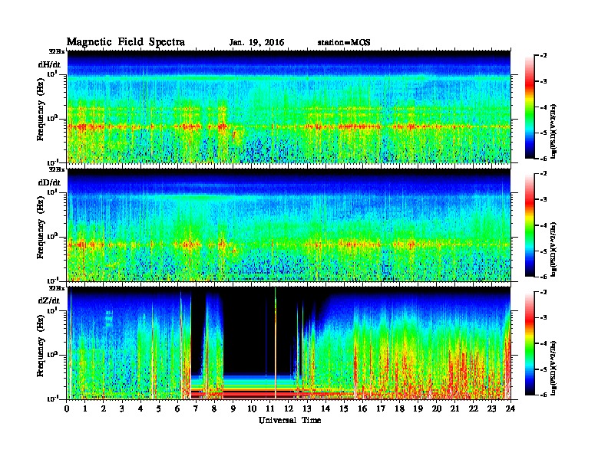The height and width of the screenshot is (469, 608).
Task: Click hour "8" on the time axis
Action: click(214, 409)
